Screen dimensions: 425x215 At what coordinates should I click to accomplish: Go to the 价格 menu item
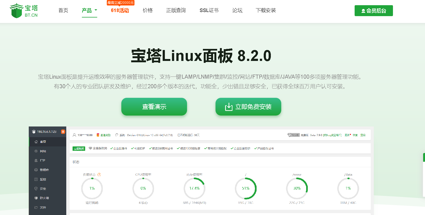[148, 10]
